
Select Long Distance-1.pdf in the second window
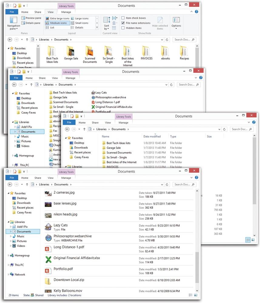coord(106,102)
